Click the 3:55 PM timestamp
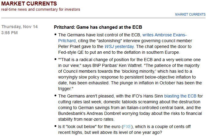The width and height of the screenshot is (208, 136). coord(9,33)
